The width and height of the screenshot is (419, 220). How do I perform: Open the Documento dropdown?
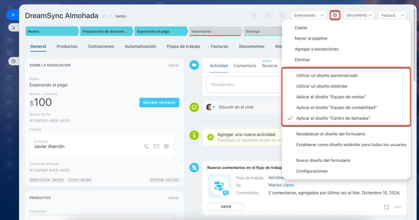click(x=359, y=15)
